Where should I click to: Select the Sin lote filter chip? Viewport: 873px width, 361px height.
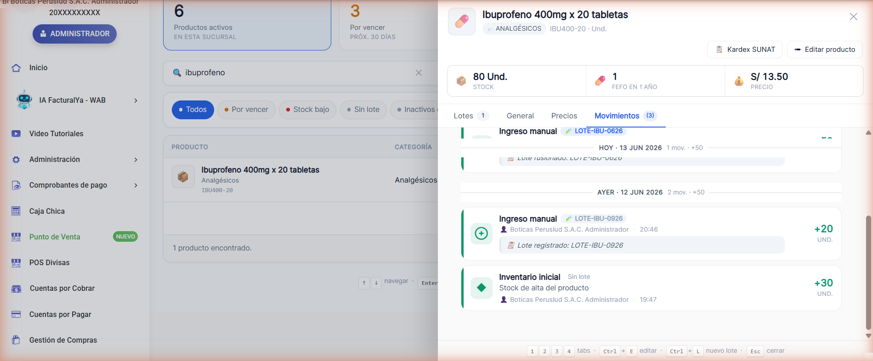point(363,110)
